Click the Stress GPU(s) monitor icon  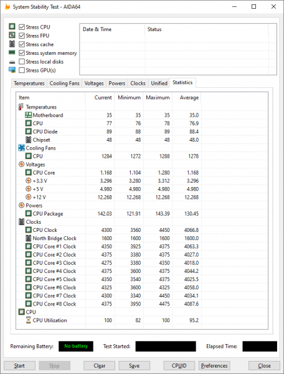tap(12, 70)
